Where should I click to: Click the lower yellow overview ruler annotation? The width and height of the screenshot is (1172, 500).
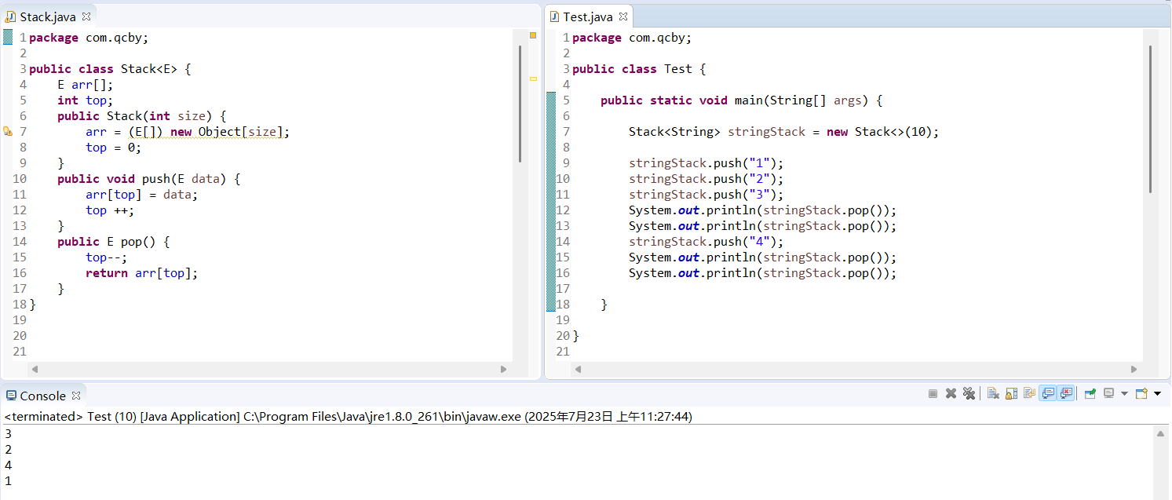533,78
